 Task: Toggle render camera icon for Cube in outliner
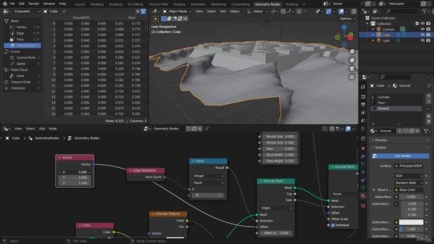pyautogui.click(x=428, y=35)
